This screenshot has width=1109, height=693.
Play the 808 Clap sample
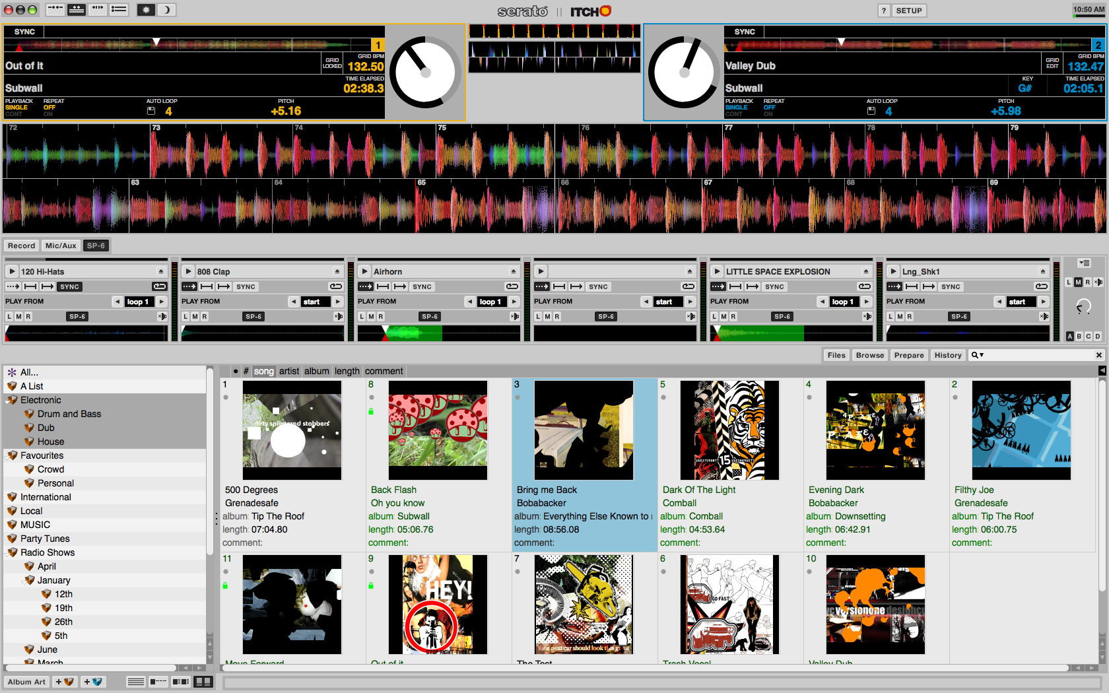[x=188, y=271]
